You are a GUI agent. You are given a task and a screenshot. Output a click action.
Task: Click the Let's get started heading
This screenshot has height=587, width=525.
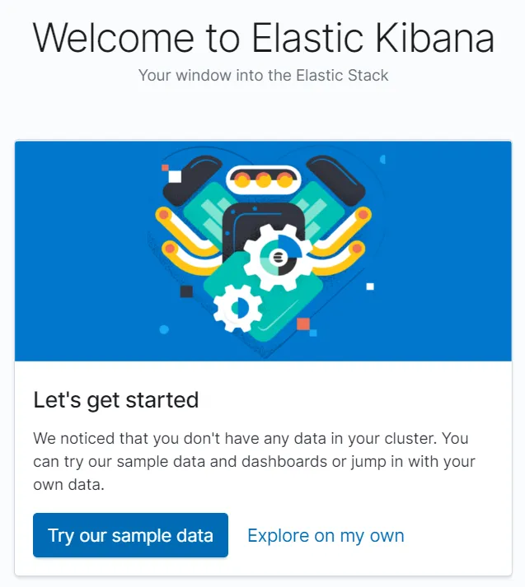(x=116, y=400)
